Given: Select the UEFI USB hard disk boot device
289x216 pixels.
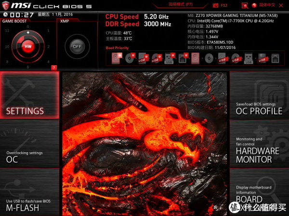Looking at the screenshot, I should point(144,59).
